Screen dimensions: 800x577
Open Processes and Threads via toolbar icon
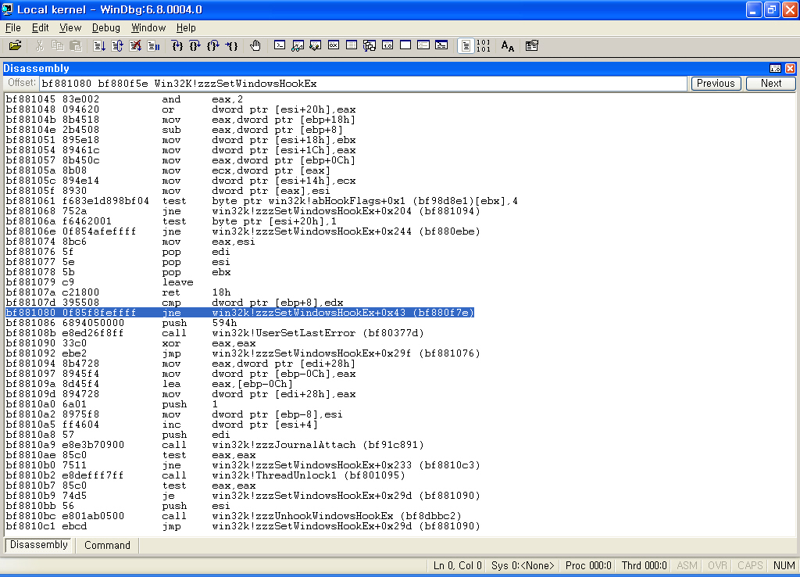coord(423,46)
